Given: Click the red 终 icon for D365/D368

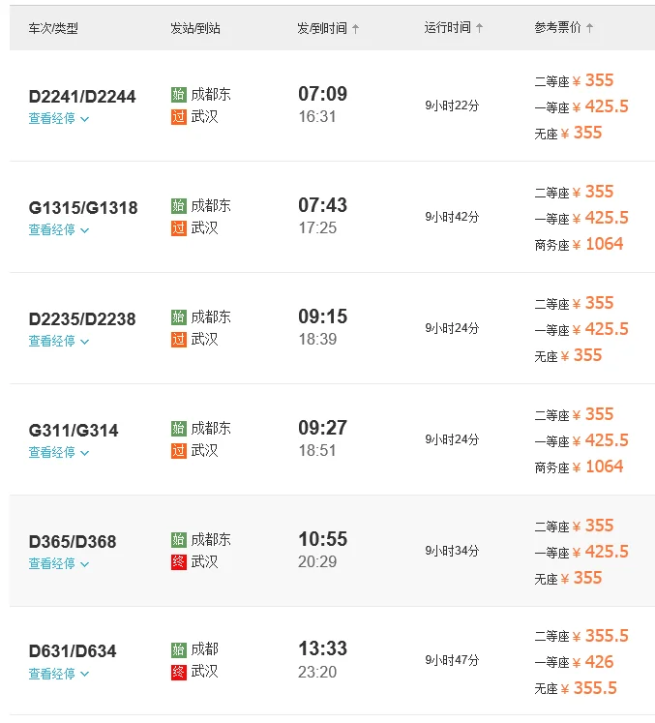Looking at the screenshot, I should point(178,562).
